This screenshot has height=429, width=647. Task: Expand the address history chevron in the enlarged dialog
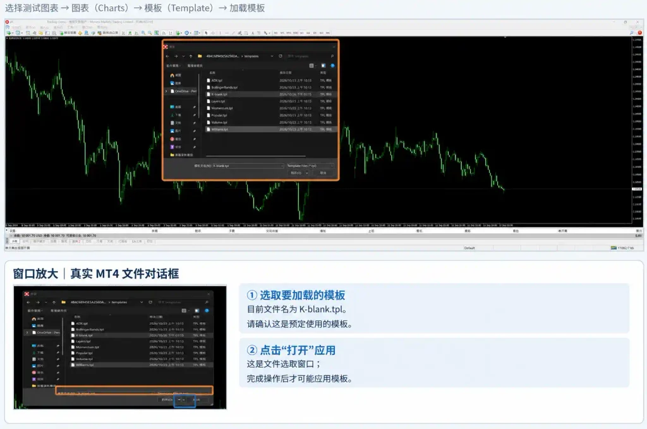(142, 302)
